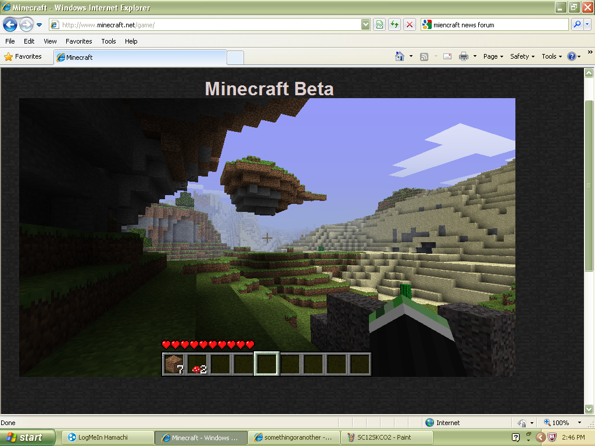Click the Home page icon
The width and height of the screenshot is (595, 446).
pyautogui.click(x=400, y=56)
